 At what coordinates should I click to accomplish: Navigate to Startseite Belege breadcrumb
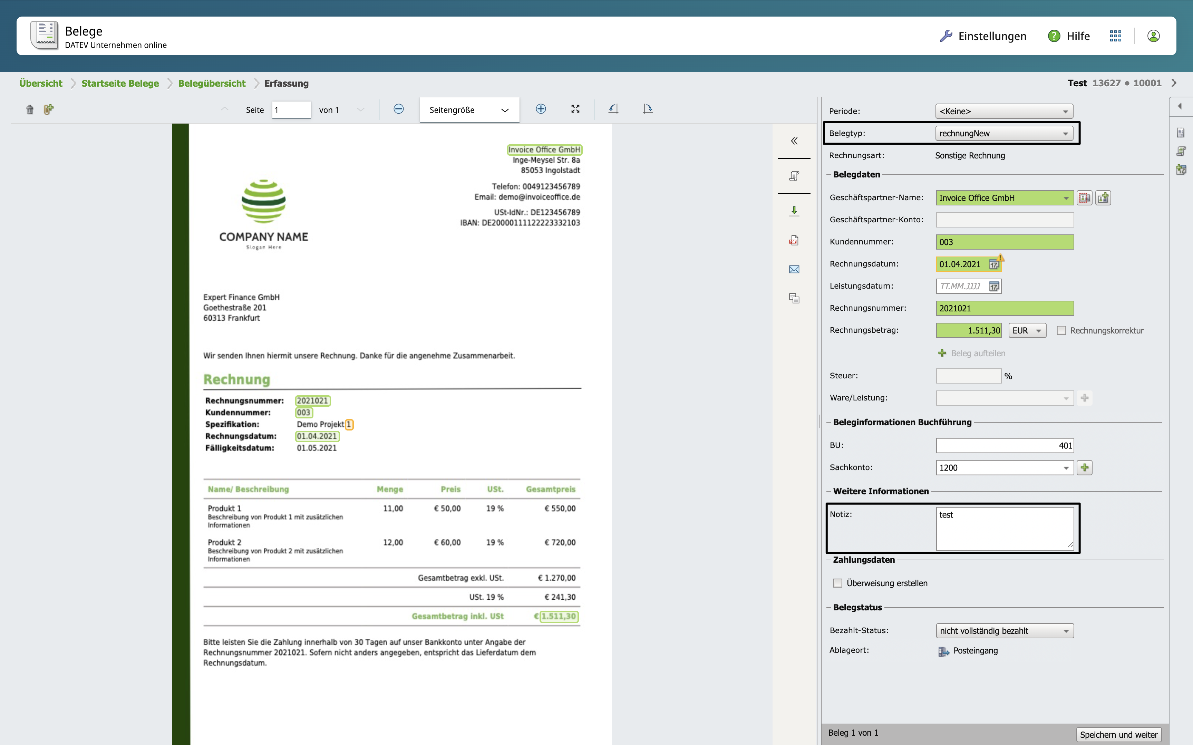pyautogui.click(x=120, y=83)
